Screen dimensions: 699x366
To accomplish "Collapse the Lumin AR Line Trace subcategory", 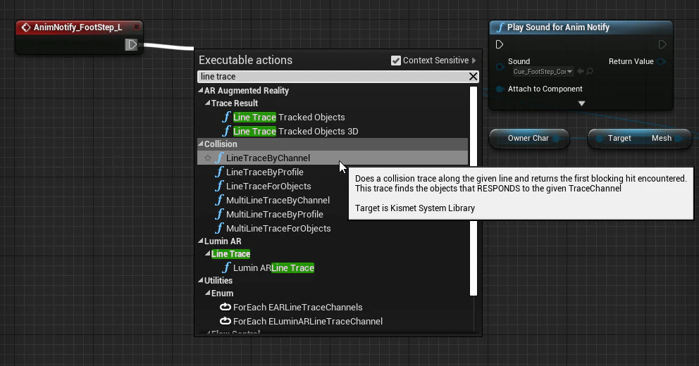I will [208, 253].
